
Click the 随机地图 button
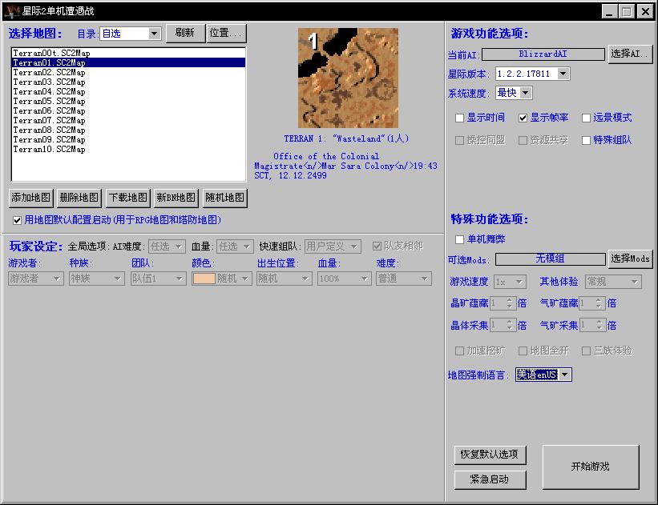[x=224, y=198]
